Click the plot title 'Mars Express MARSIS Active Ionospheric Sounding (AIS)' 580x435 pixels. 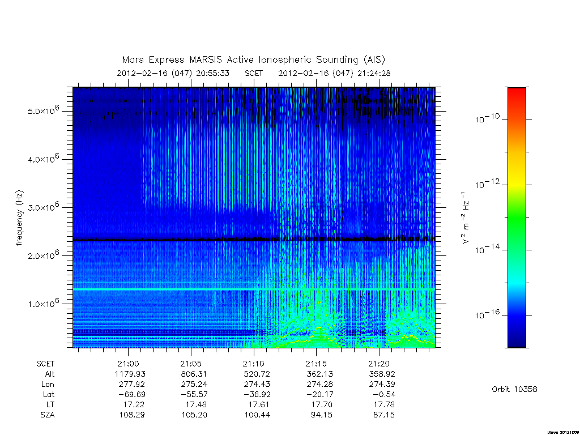(x=254, y=59)
